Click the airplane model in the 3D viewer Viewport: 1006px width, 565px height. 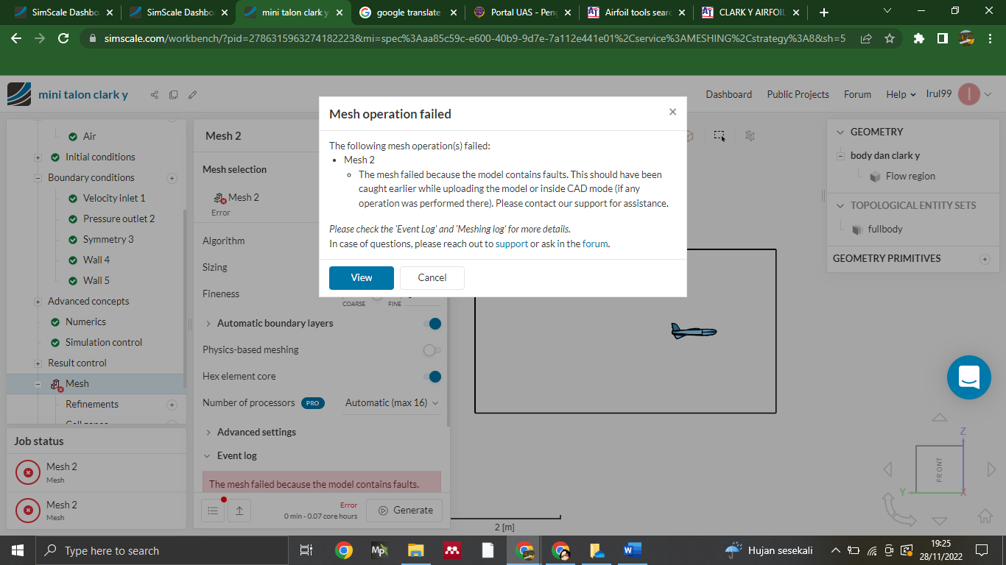[693, 332]
